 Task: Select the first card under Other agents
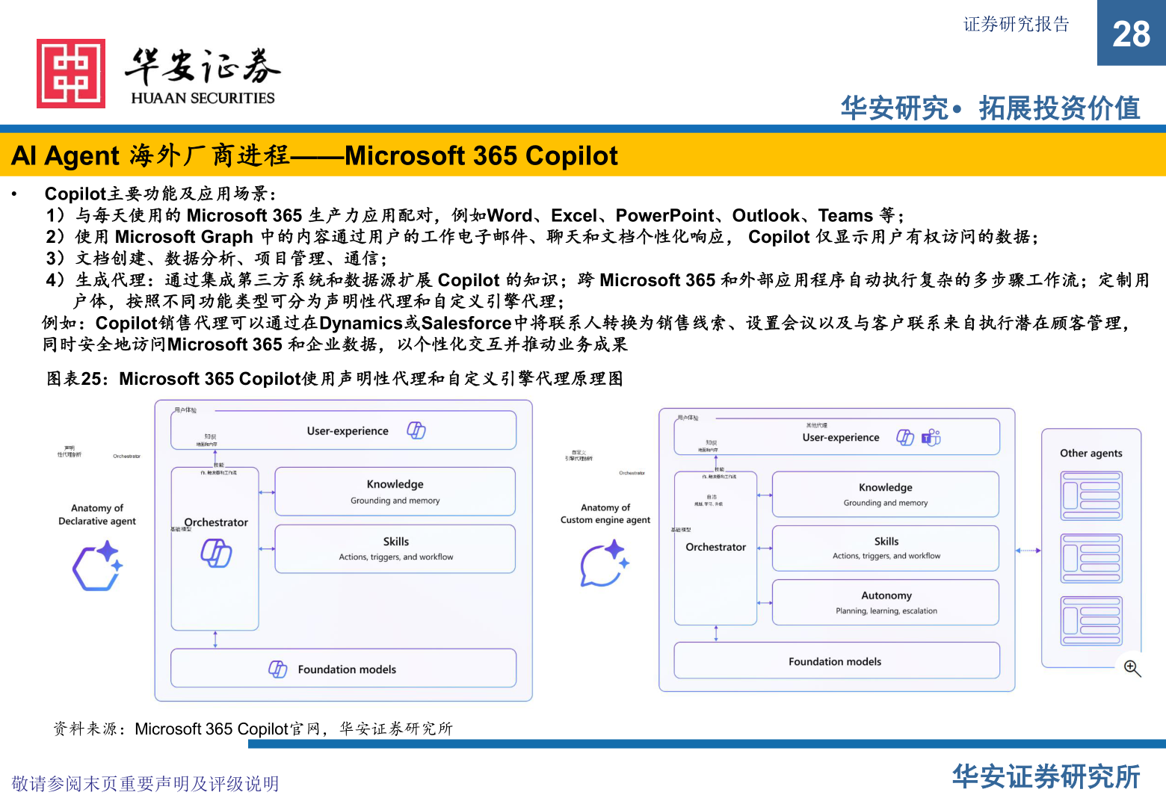[1091, 496]
